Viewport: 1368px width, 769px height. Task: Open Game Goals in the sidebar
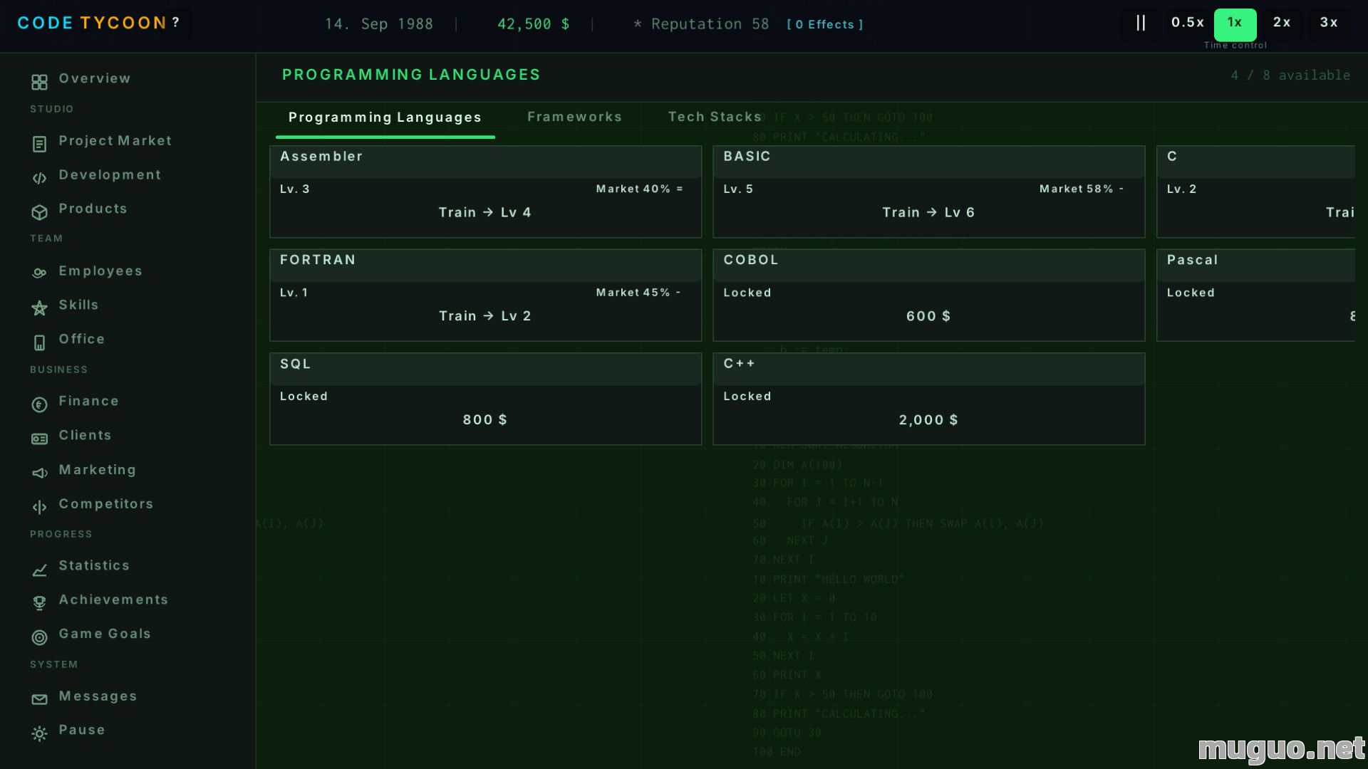coord(105,634)
